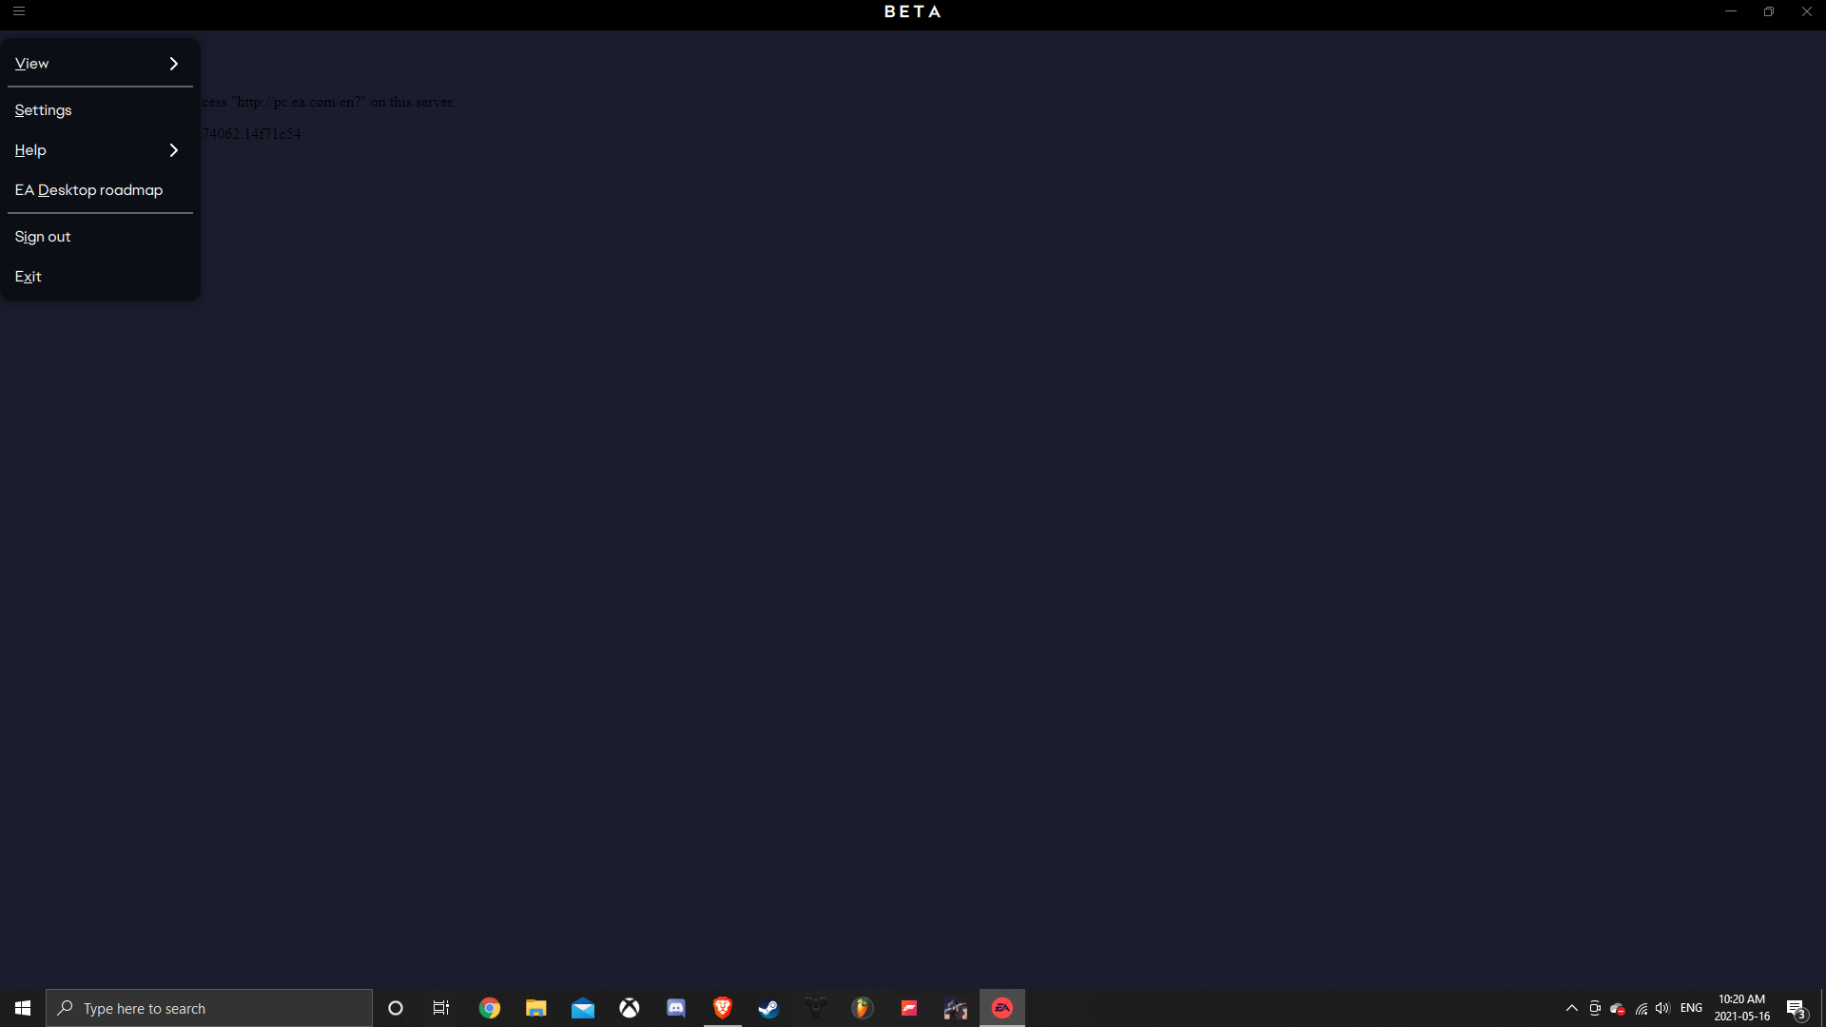The height and width of the screenshot is (1027, 1826).
Task: Expand the Help submenu chevron arrow
Action: click(x=174, y=150)
